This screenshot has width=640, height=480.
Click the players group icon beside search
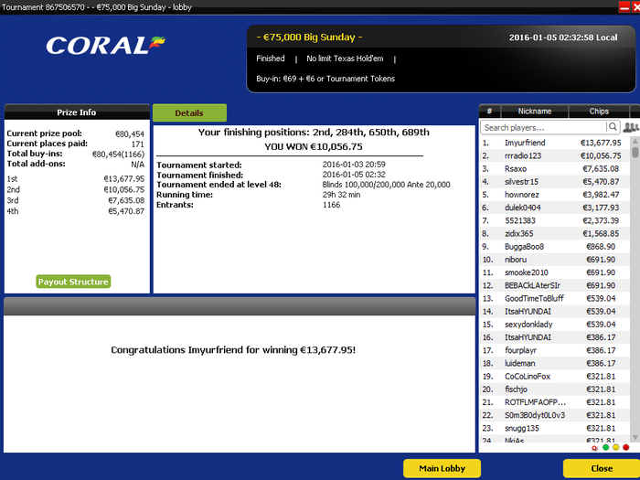pos(631,127)
